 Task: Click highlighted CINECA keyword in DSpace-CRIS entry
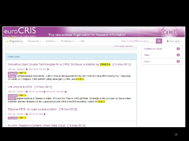click(x=22, y=118)
